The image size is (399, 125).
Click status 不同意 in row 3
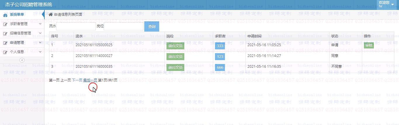tap(336, 67)
